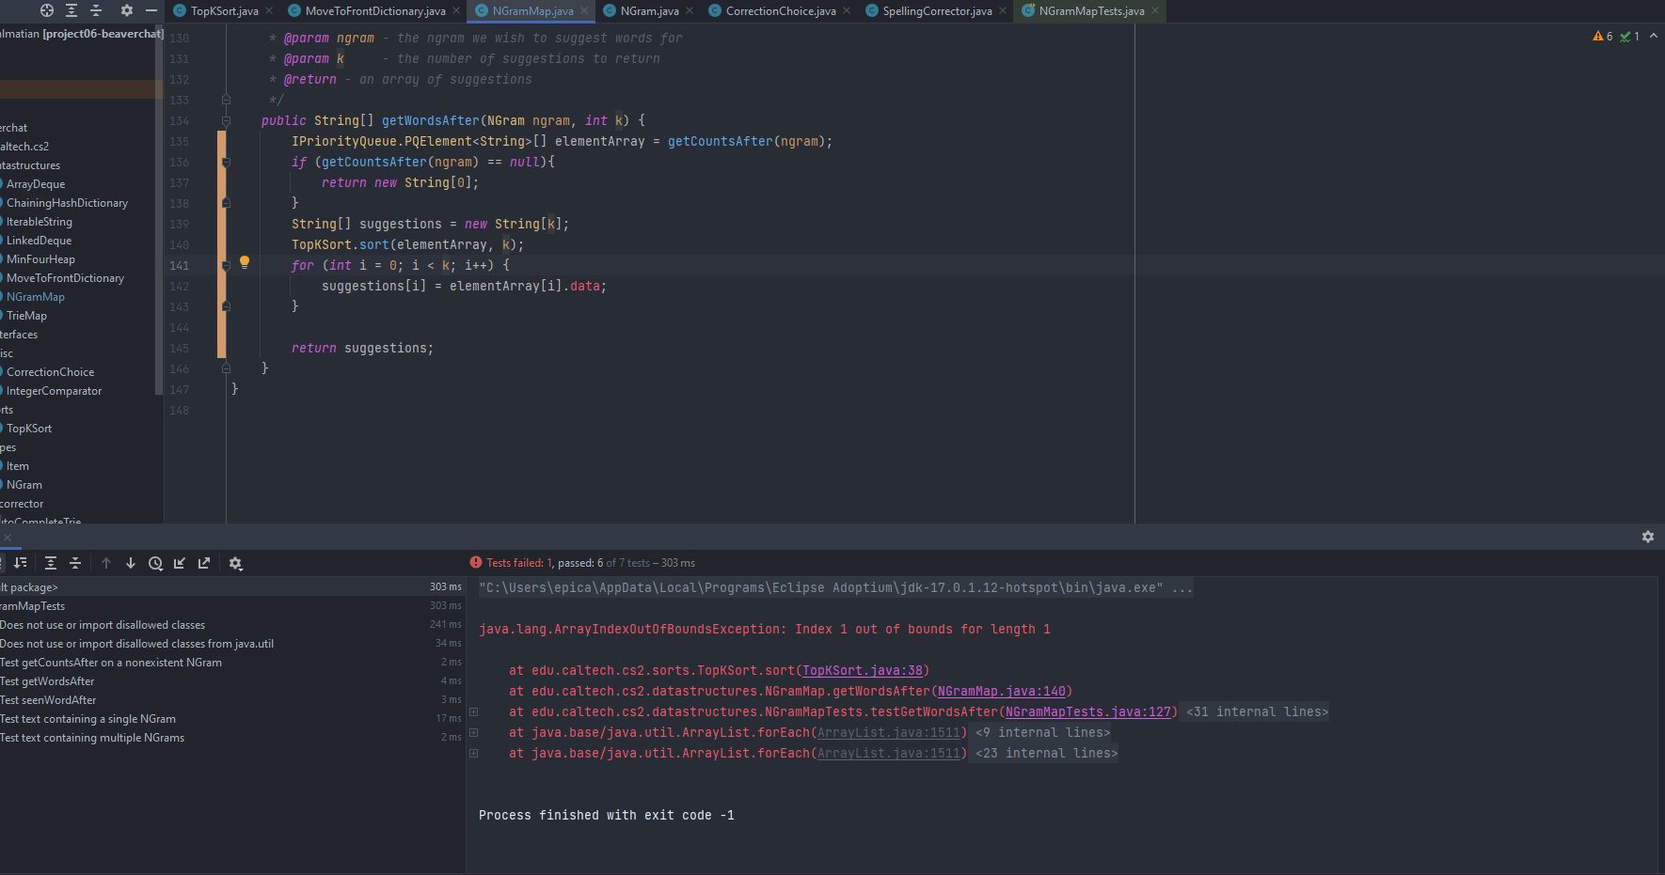Switch to the TopKSort.java tab
Image resolution: width=1665 pixels, height=875 pixels.
(x=224, y=11)
